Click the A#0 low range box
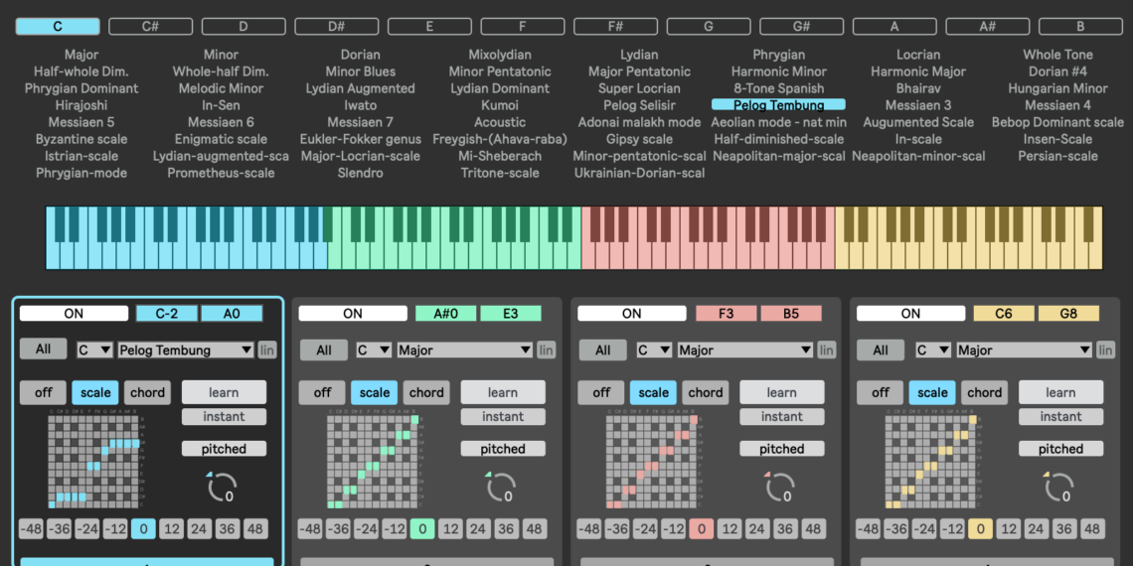Image resolution: width=1133 pixels, height=566 pixels. tap(445, 314)
